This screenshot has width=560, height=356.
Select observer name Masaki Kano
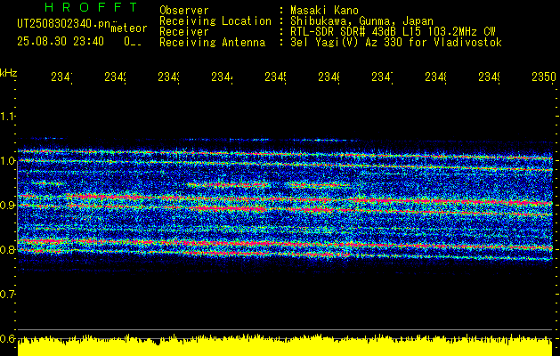324,10
